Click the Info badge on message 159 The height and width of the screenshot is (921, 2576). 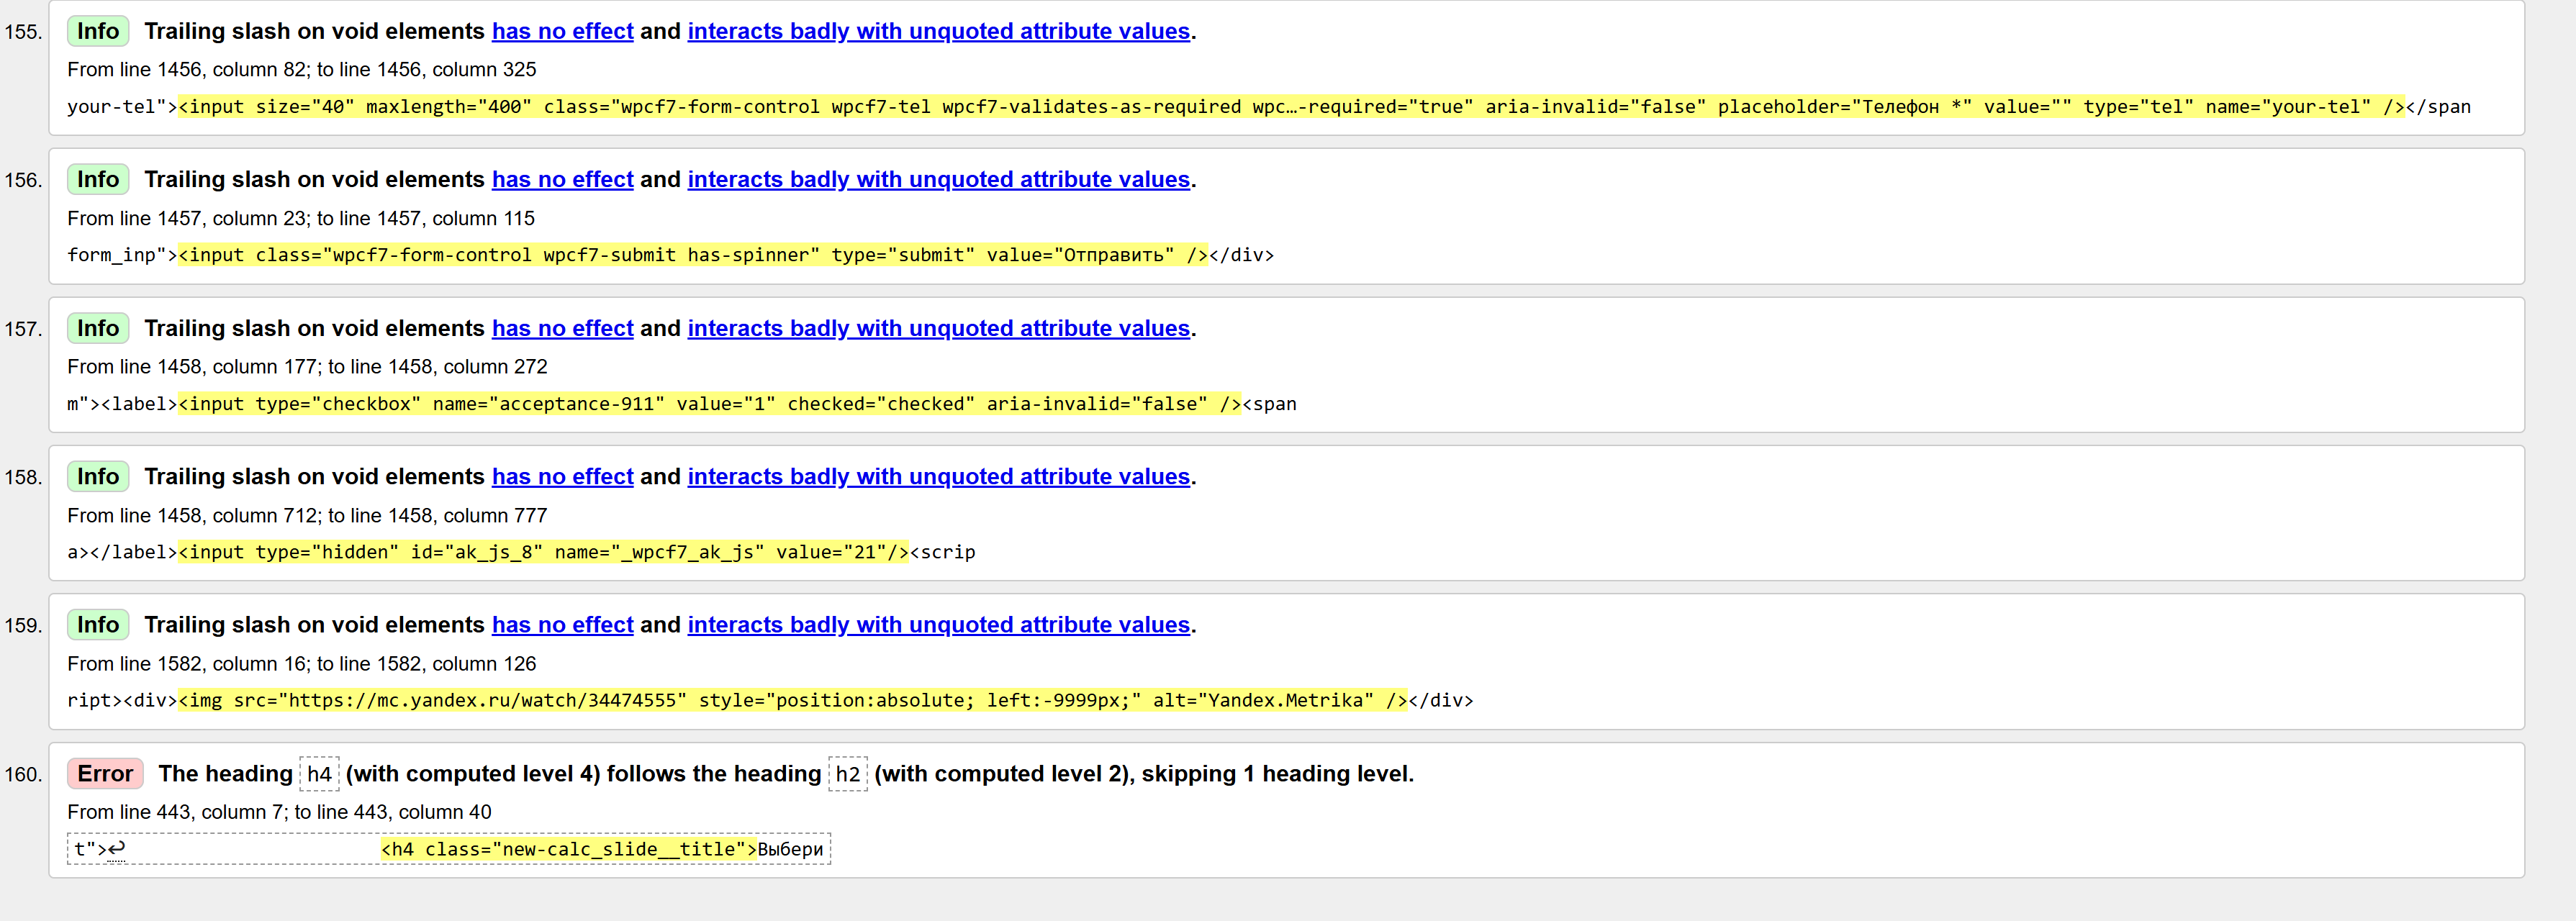[98, 625]
